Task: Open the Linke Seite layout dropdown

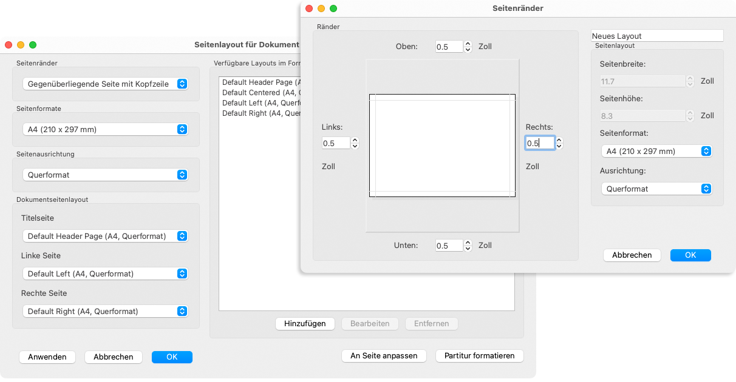Action: pyautogui.click(x=105, y=273)
